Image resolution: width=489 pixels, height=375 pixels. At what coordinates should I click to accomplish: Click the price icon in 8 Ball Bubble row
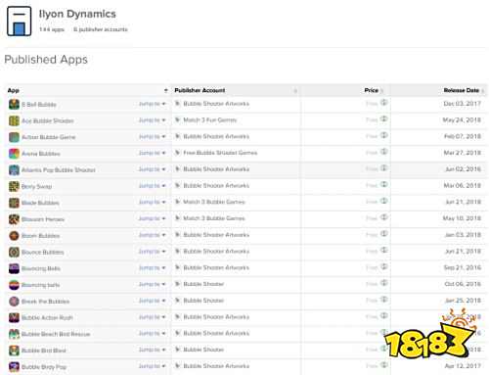click(384, 103)
